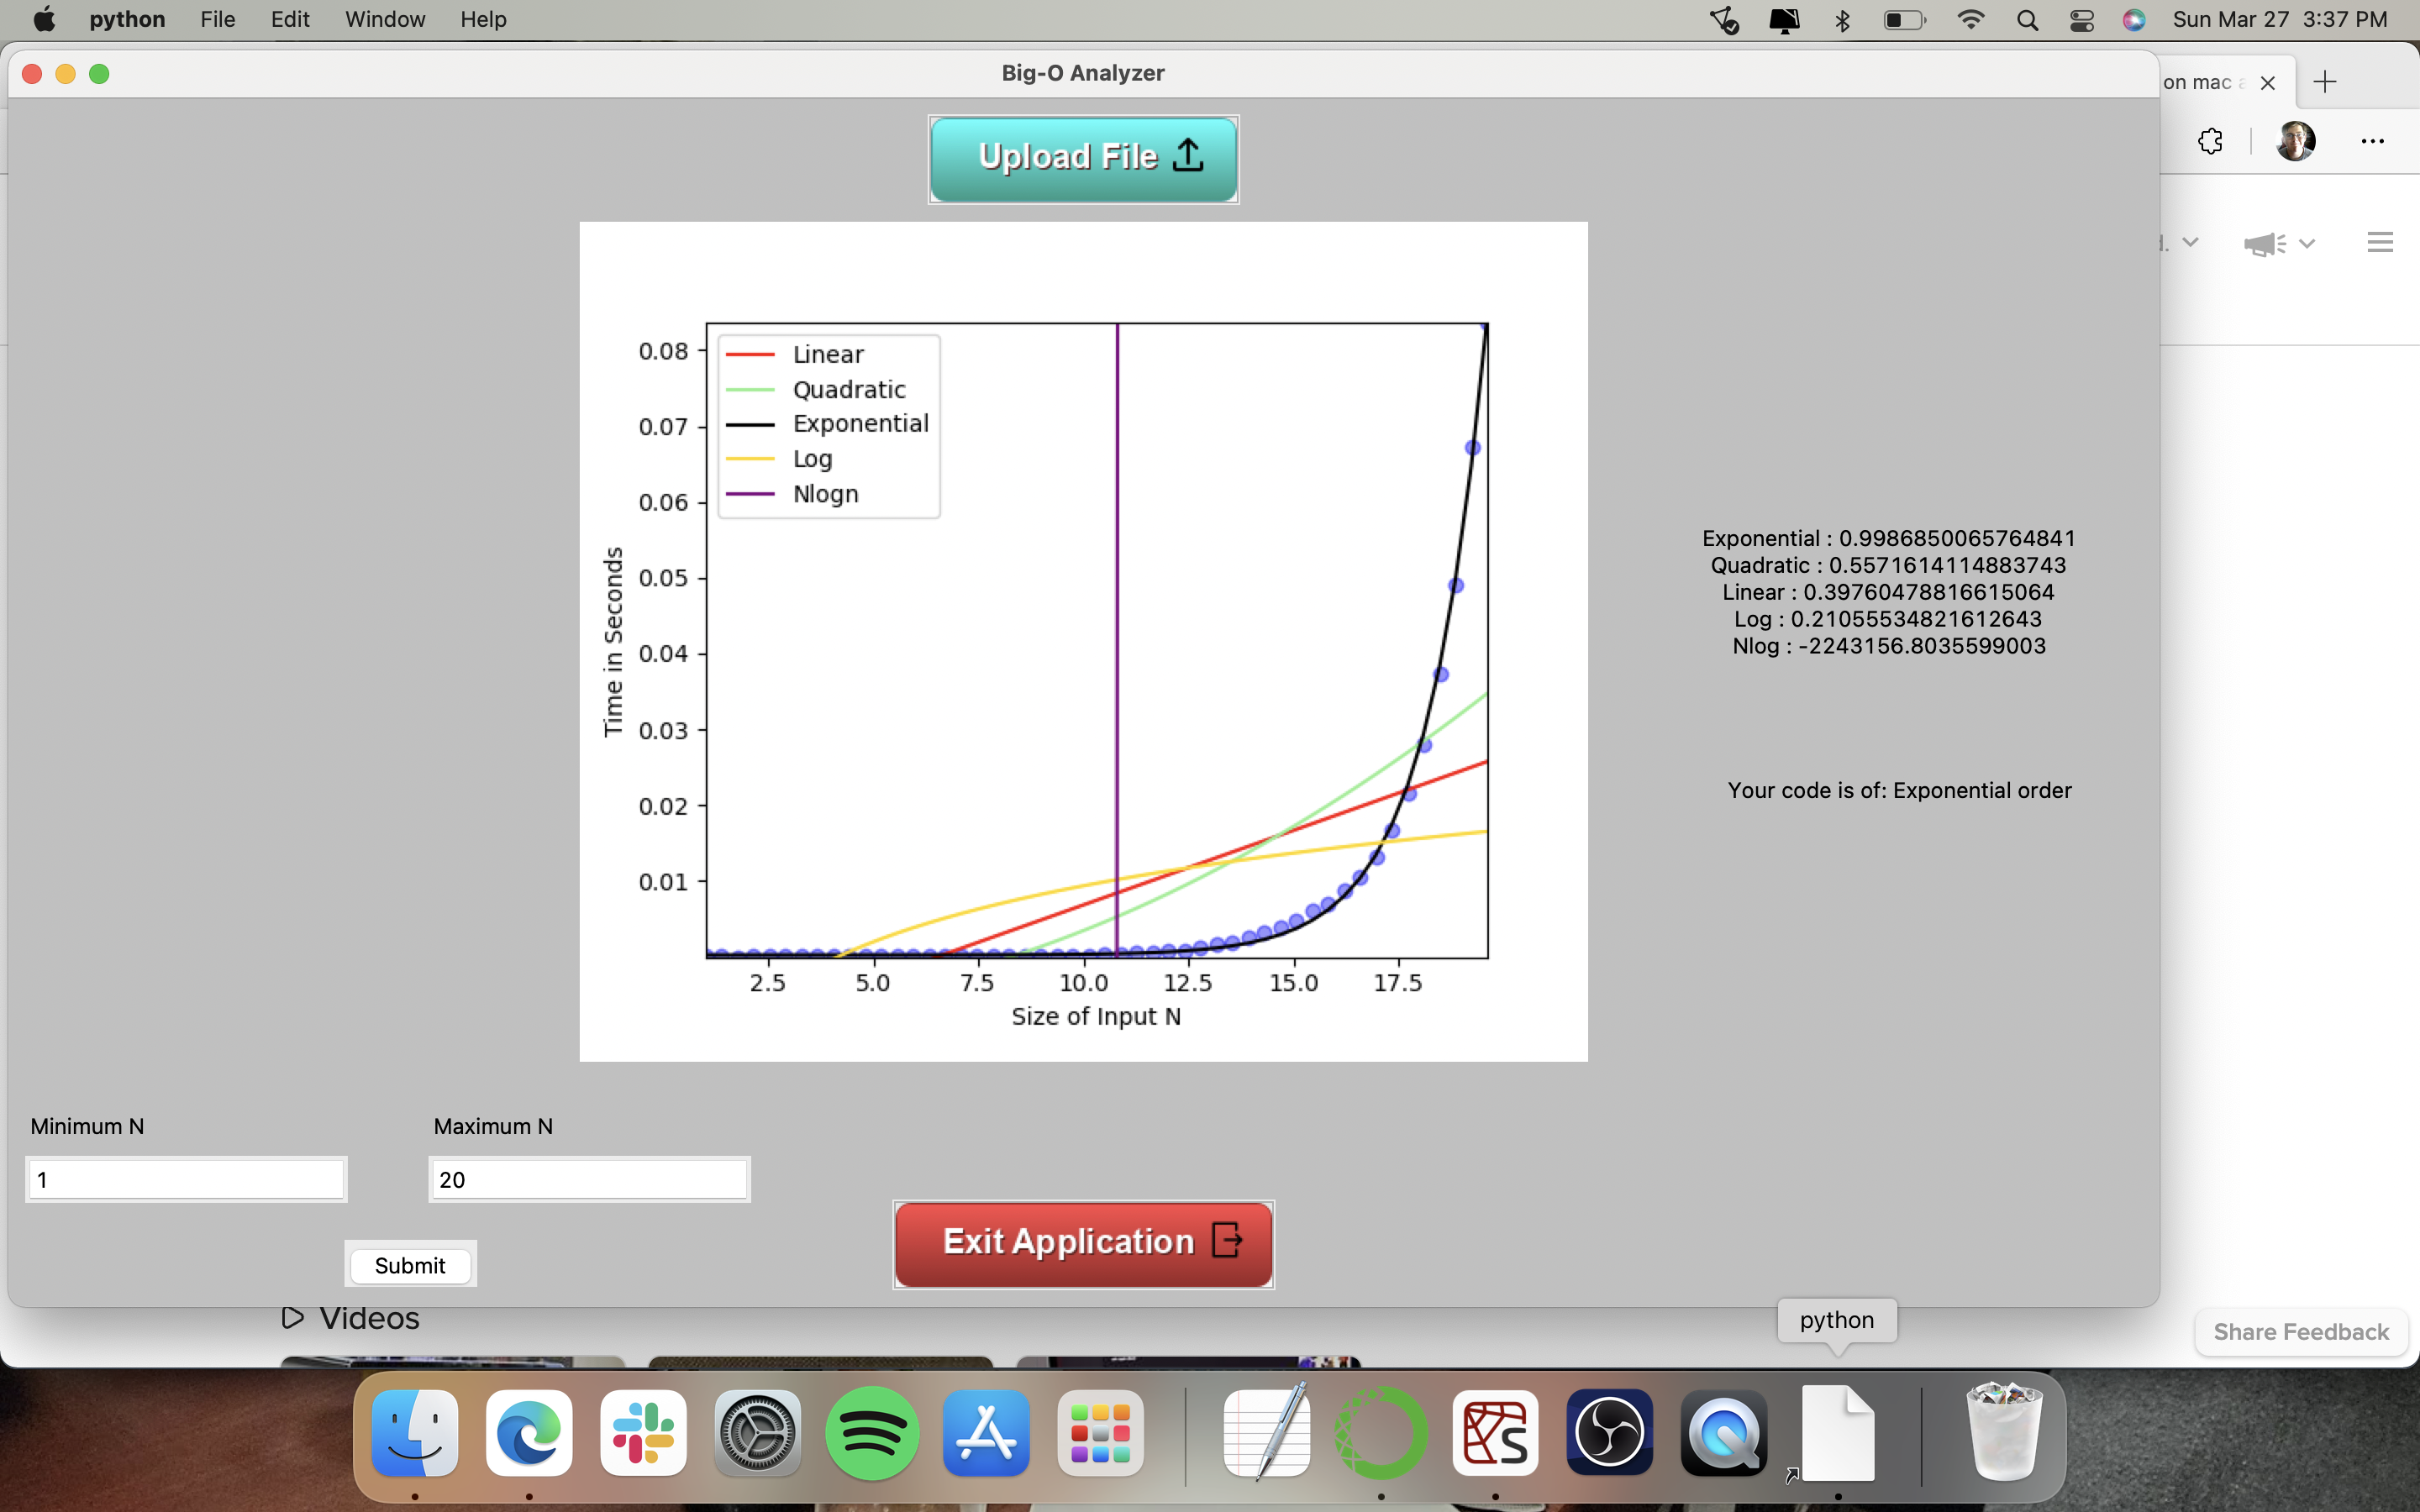
Task: Focus the Minimum N input field
Action: pos(186,1180)
